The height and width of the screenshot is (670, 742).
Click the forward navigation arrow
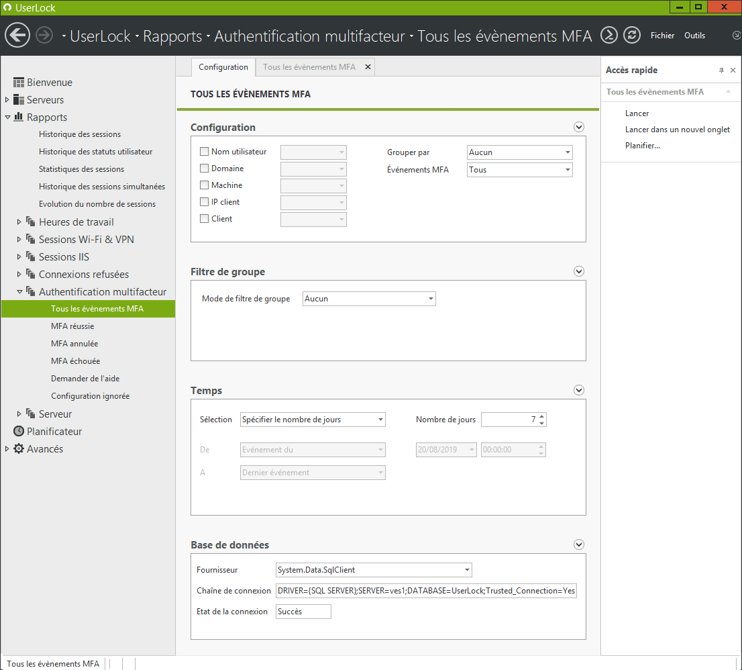[44, 35]
